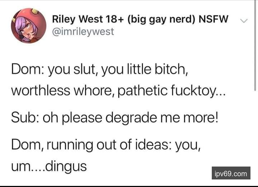The width and height of the screenshot is (258, 187).
Task: Click the "Sub:" line of the tweet
Action: point(115,118)
